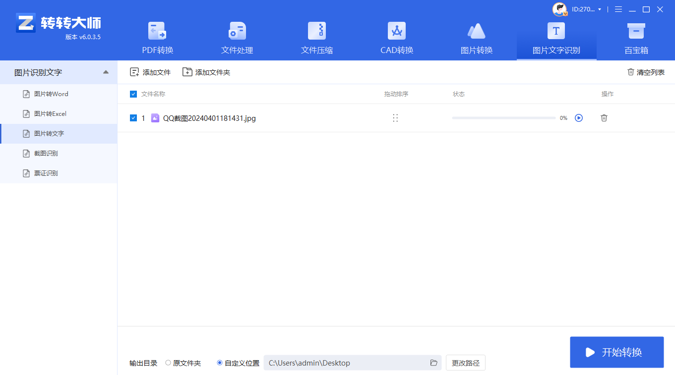Viewport: 675px width, 375px height.
Task: Click the 更改路径 button
Action: click(x=466, y=363)
